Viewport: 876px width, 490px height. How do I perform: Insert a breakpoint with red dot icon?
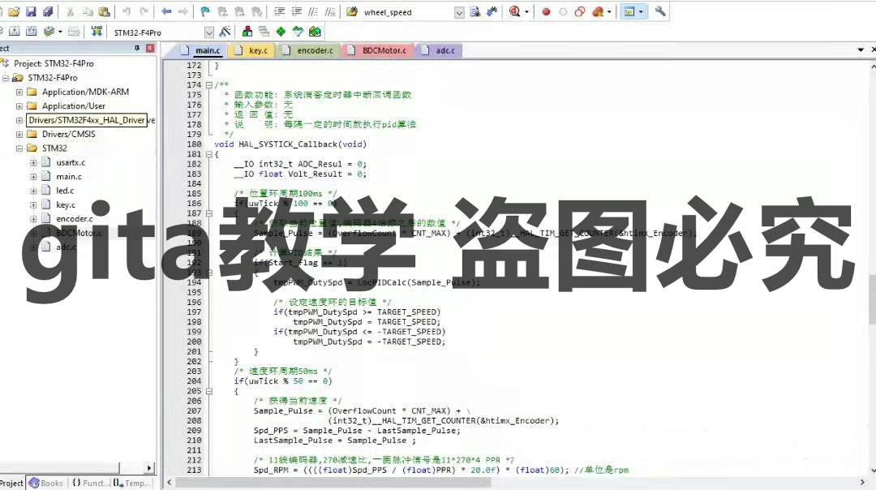(x=546, y=11)
